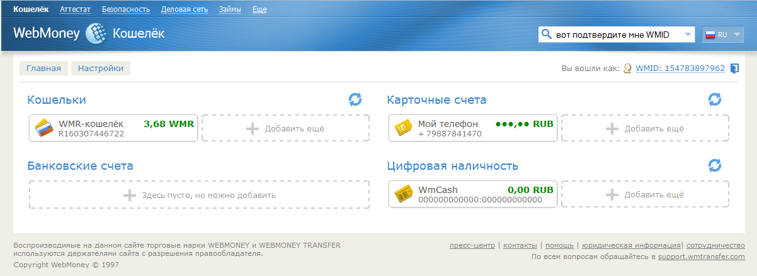
Task: Click Добавить ещё next to WMR wallet
Action: click(285, 128)
